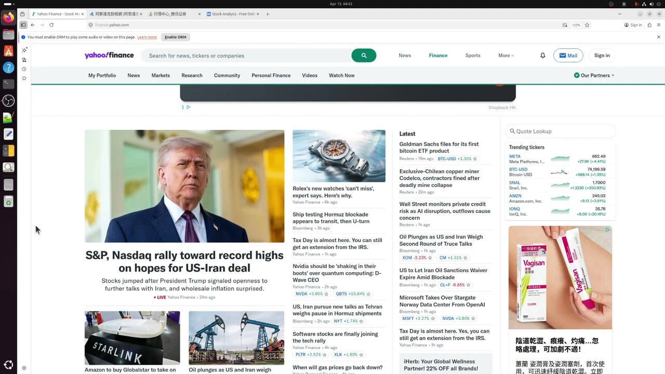Open the META trending ticker

[515, 156]
